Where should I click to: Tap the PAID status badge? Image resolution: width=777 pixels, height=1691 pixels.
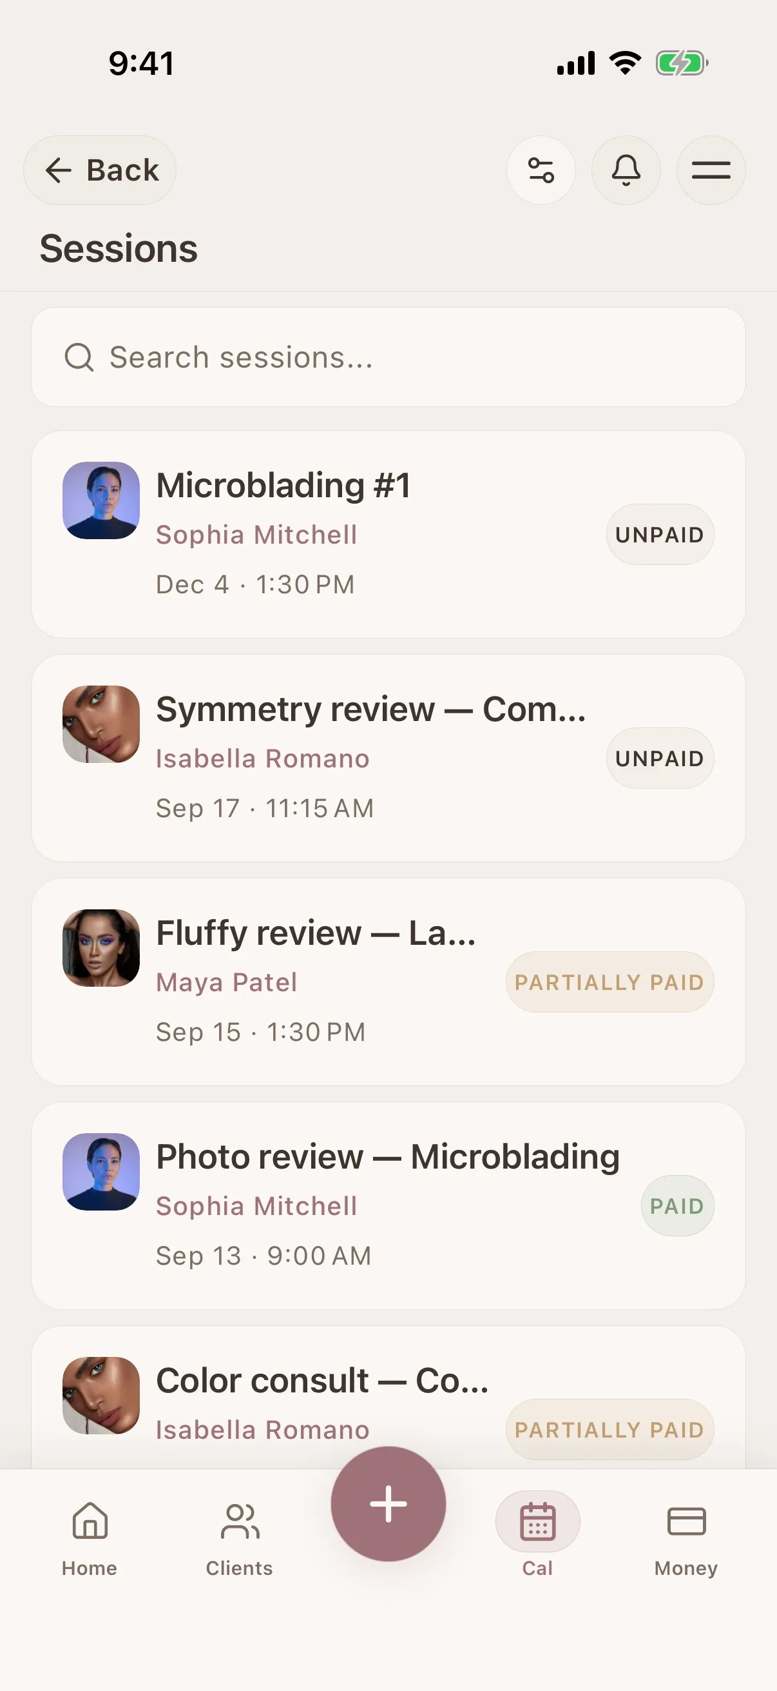point(676,1206)
